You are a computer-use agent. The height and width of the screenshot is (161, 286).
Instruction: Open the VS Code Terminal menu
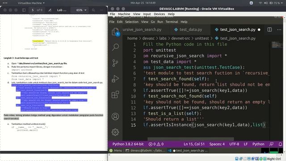point(172,22)
